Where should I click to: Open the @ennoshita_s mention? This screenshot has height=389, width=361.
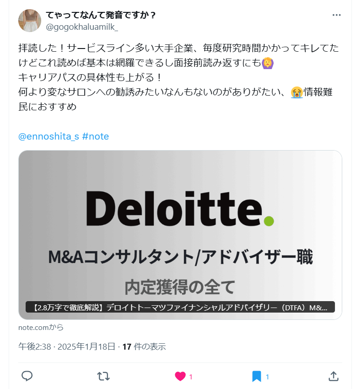(x=47, y=136)
